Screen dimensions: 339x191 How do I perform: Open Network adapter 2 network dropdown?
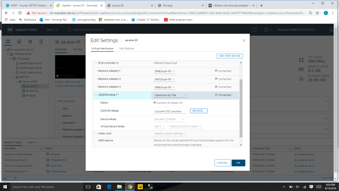click(165, 79)
